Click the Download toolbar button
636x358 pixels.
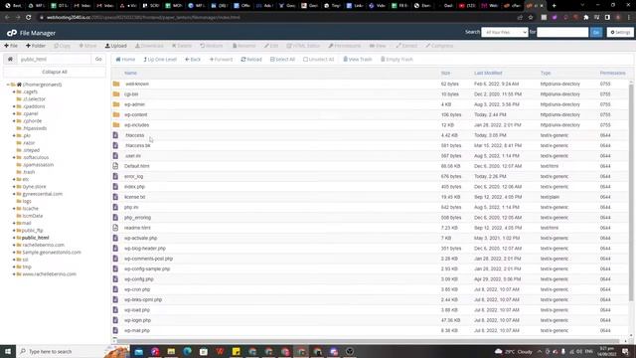tap(149, 46)
